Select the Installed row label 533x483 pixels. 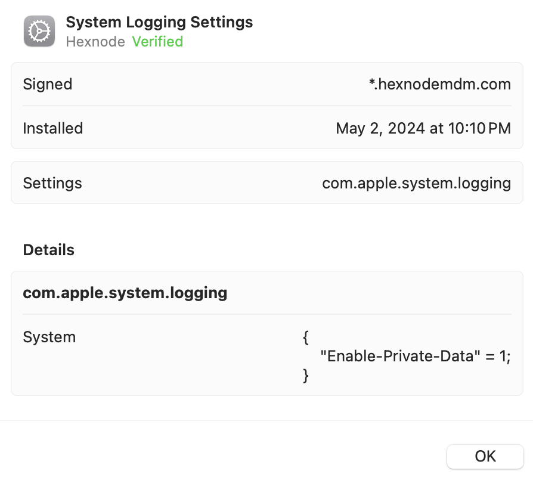click(52, 128)
